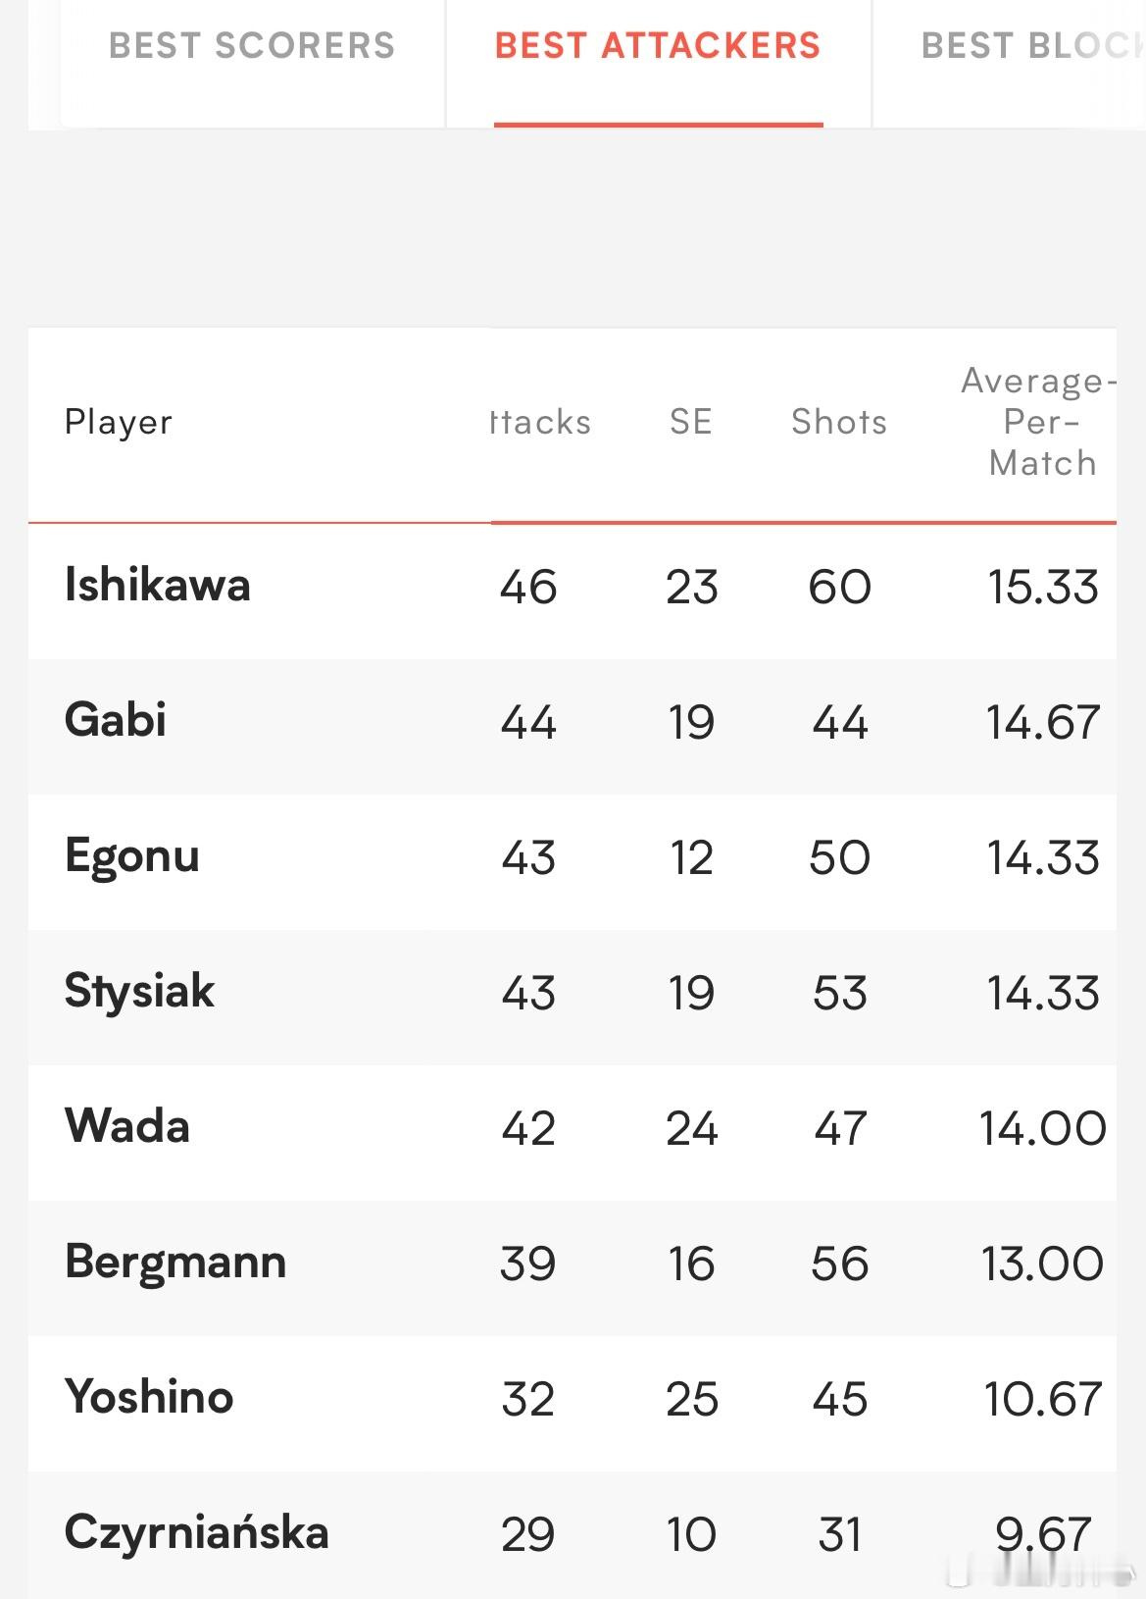Open Czyrniańska's player profile

(197, 1533)
